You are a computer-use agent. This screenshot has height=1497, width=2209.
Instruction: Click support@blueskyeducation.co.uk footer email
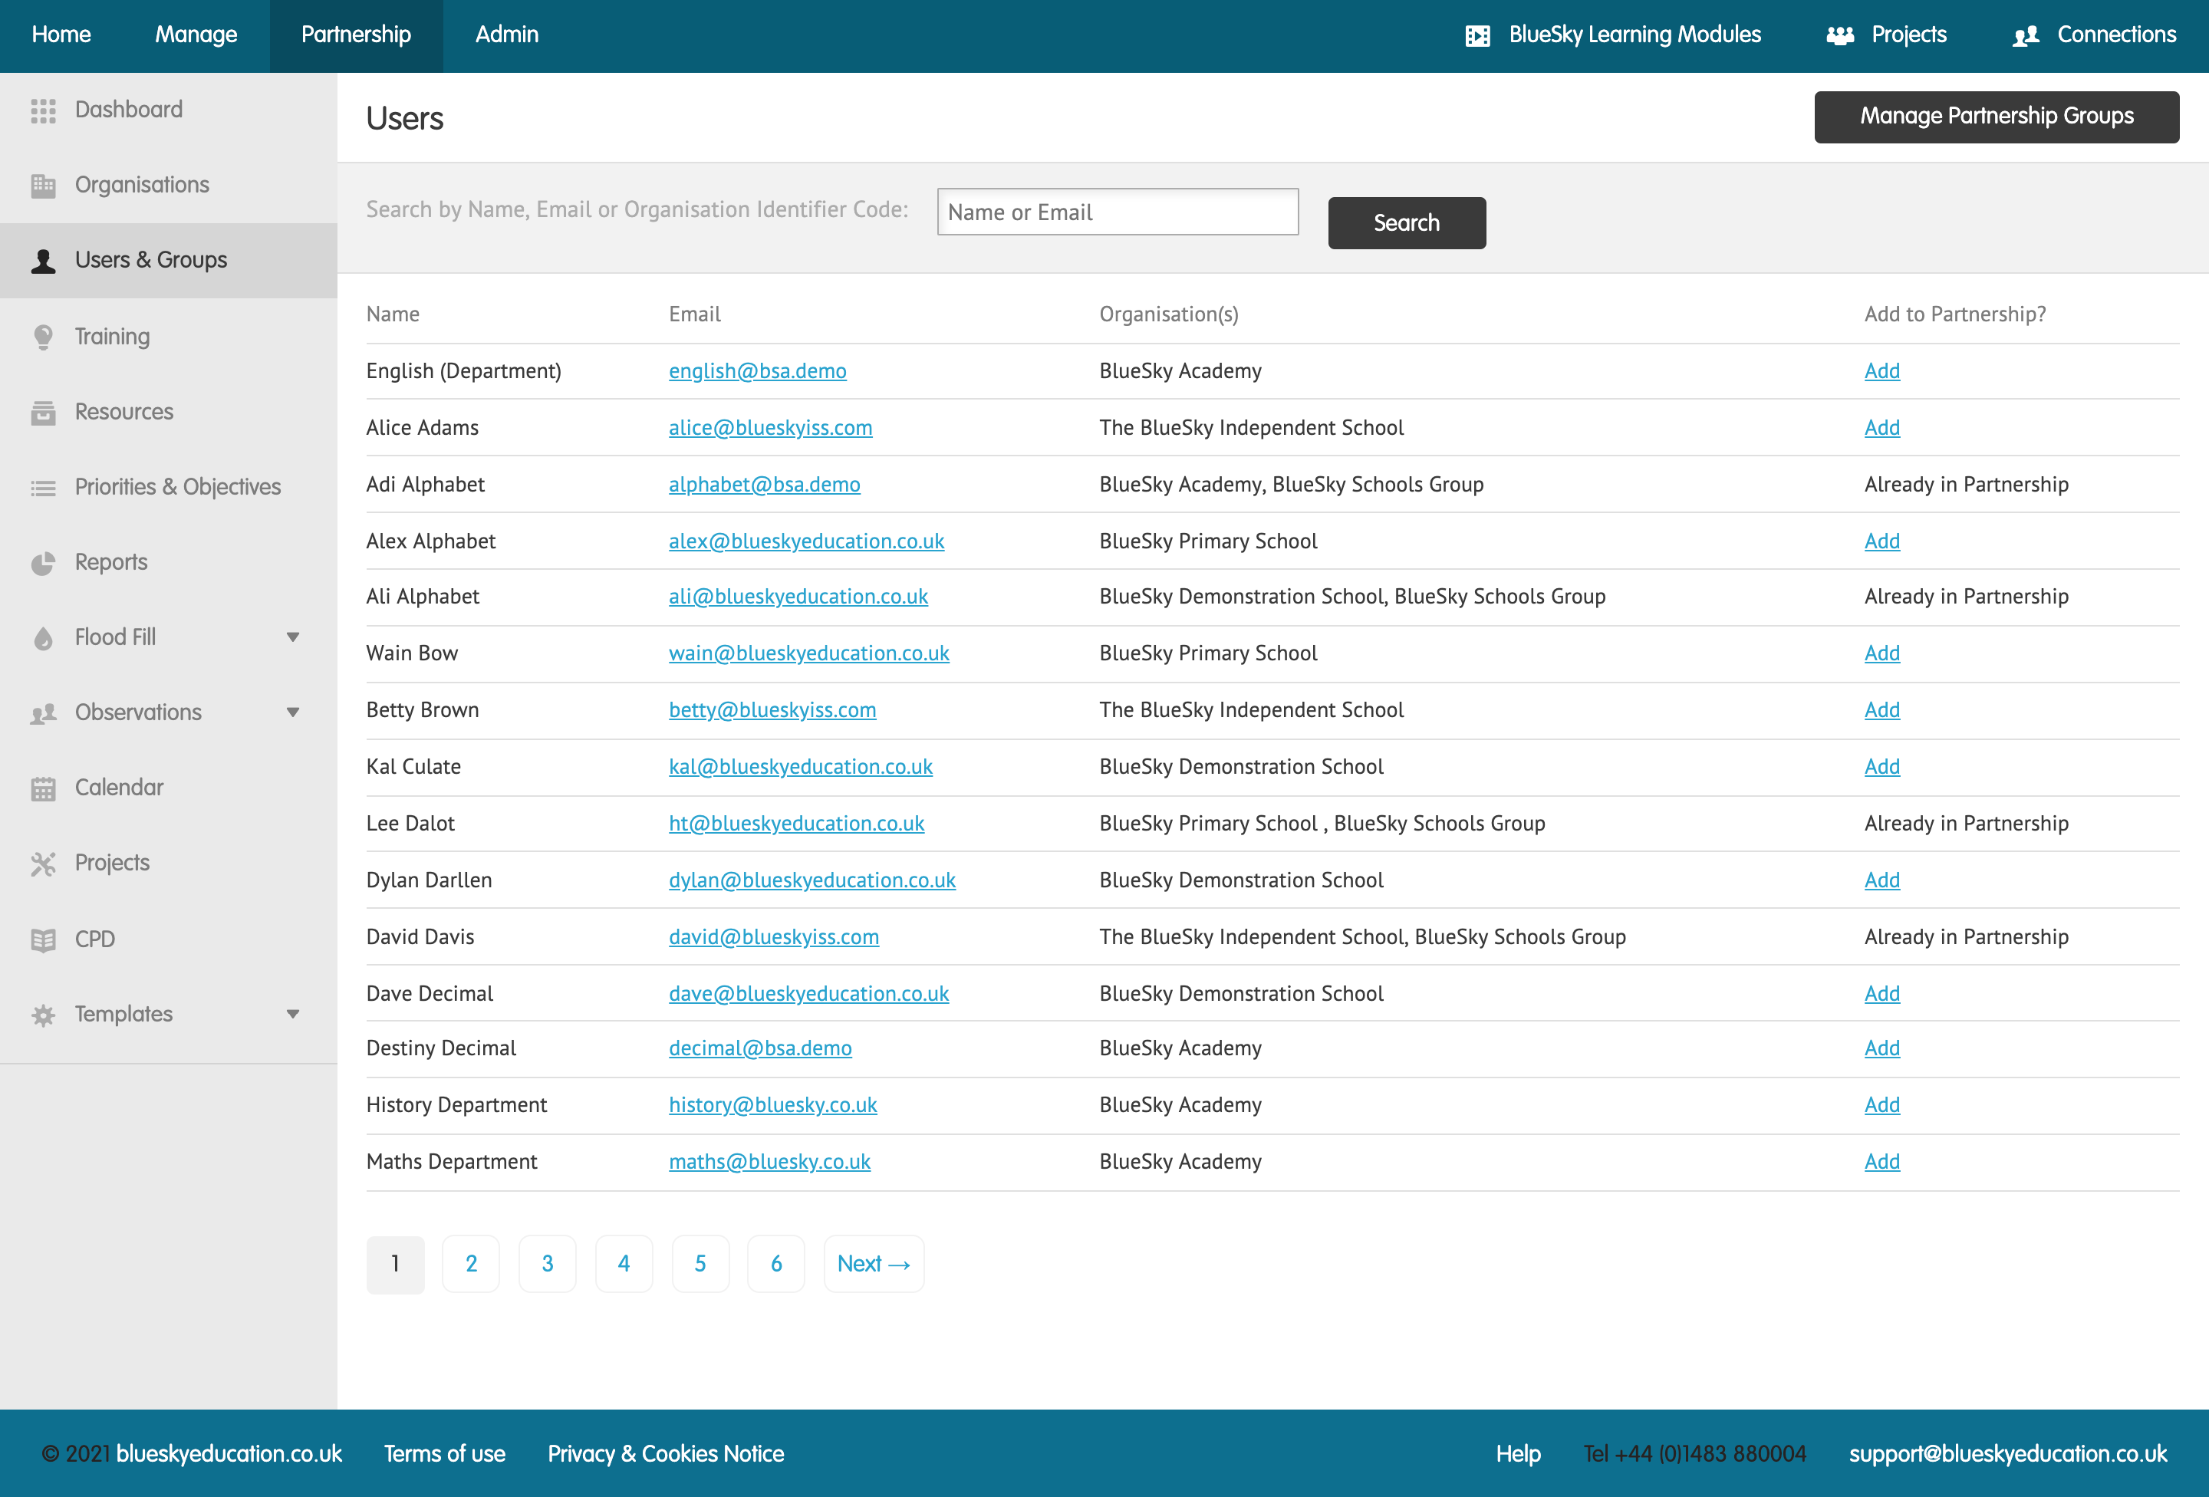point(2007,1454)
